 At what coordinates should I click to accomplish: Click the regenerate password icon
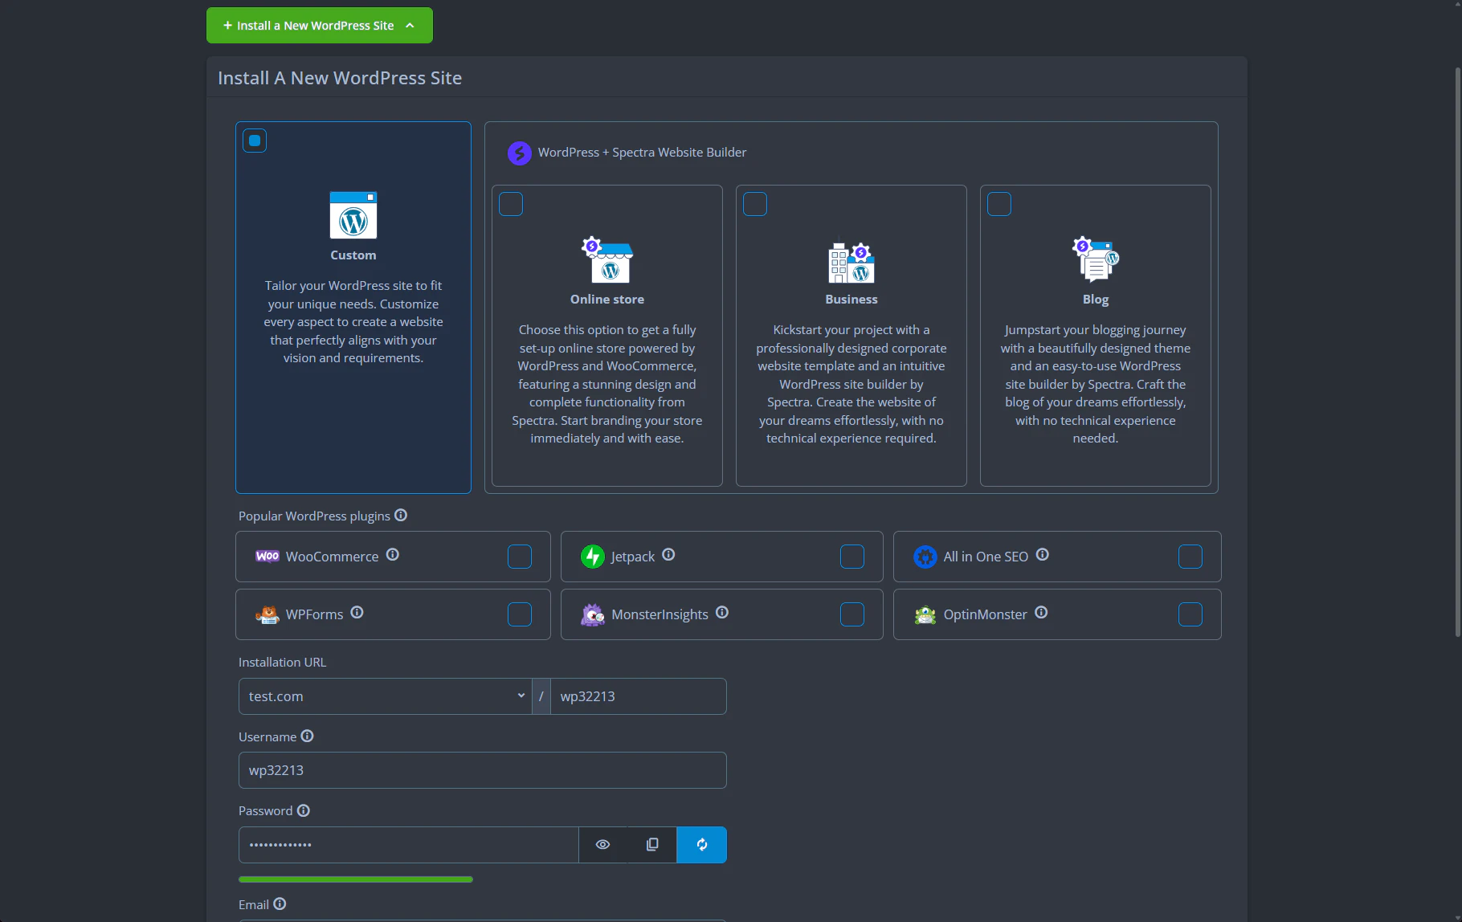(701, 844)
